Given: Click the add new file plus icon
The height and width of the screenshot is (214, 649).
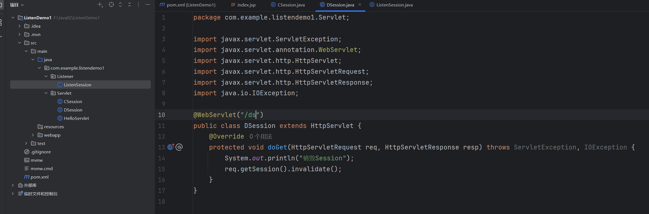Looking at the screenshot, I should [100, 5].
